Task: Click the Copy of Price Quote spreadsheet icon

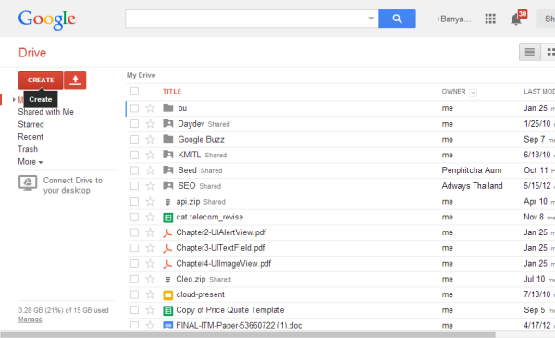Action: (167, 310)
